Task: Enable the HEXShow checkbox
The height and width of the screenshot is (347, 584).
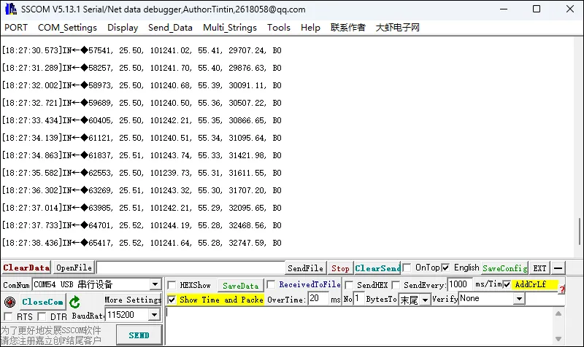Action: tap(172, 285)
